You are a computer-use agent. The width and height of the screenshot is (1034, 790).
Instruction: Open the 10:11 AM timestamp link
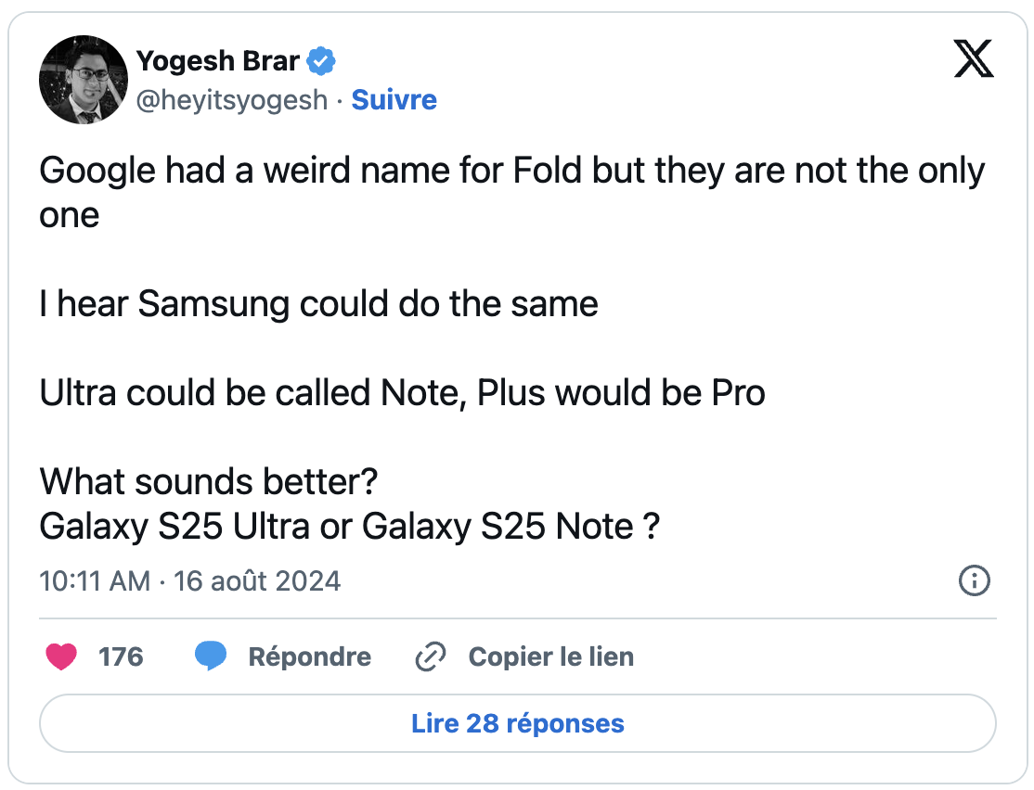(95, 581)
